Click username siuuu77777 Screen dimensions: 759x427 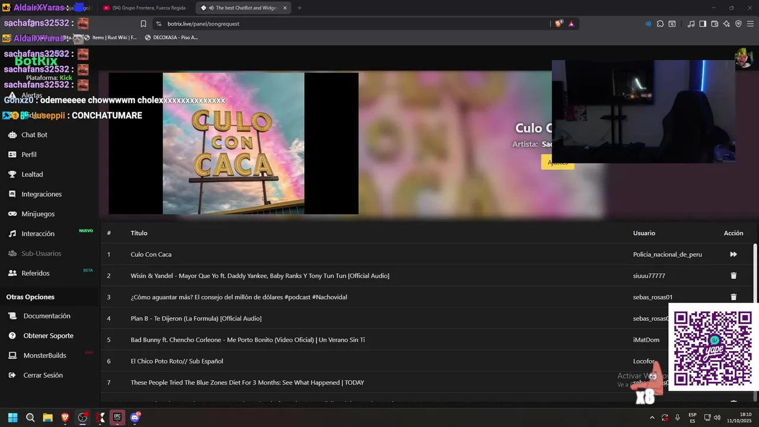coord(649,276)
